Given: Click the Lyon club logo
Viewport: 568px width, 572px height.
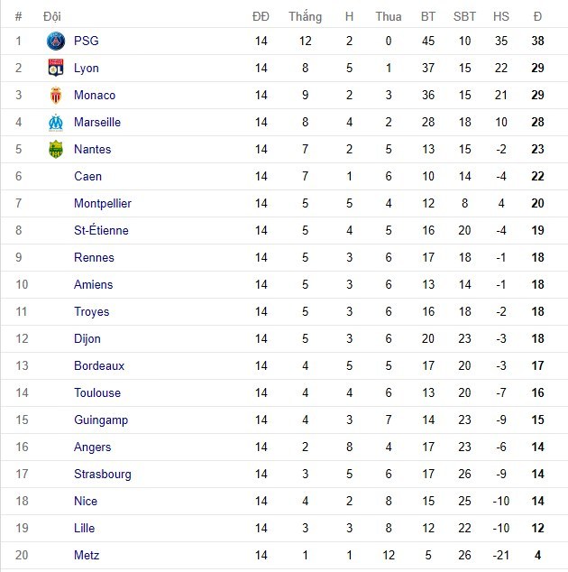Looking at the screenshot, I should point(56,68).
